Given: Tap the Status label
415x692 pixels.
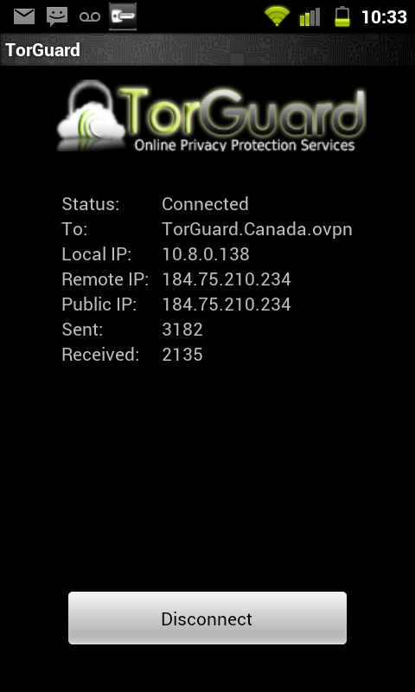Looking at the screenshot, I should [x=91, y=204].
